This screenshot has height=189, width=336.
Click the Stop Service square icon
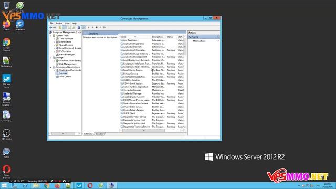(x=97, y=28)
